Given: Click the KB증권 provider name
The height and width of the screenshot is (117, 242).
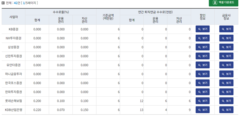Looking at the screenshot, I should tap(14, 29).
